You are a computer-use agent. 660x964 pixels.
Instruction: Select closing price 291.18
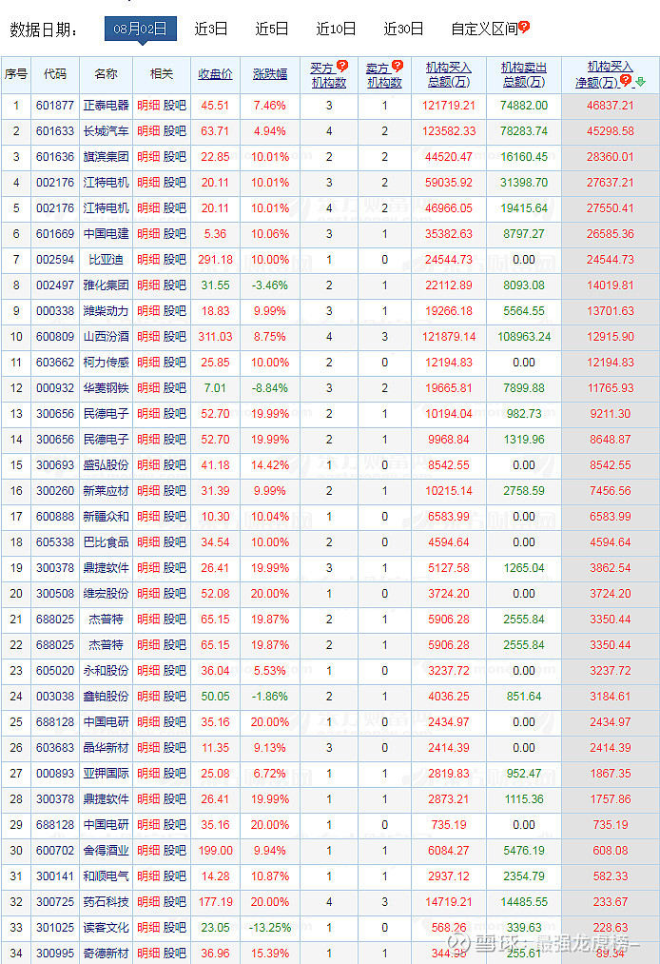[215, 260]
